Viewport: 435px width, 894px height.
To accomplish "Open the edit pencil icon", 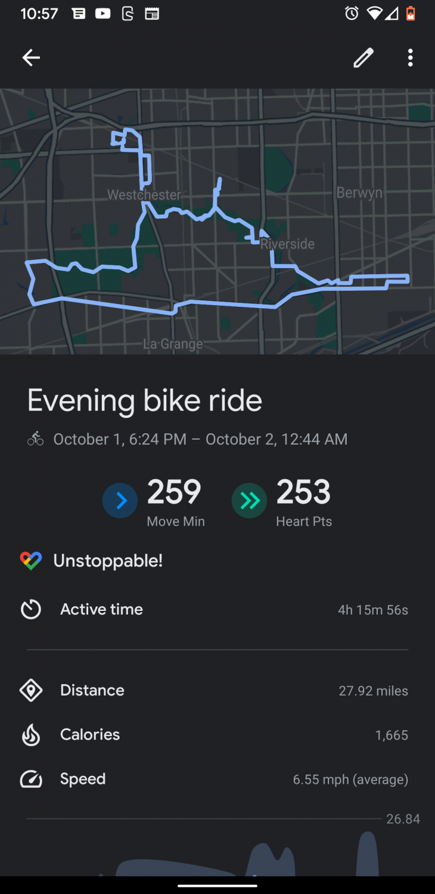I will point(363,58).
